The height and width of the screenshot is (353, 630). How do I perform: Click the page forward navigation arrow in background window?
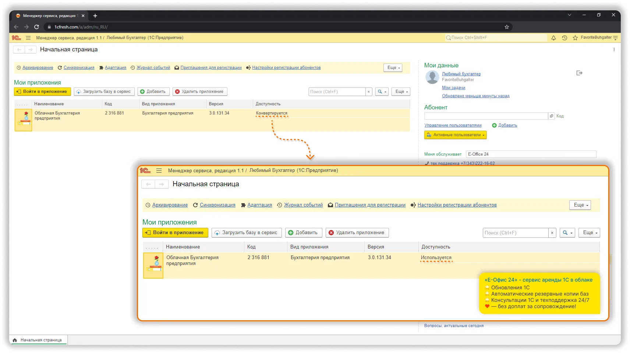pyautogui.click(x=31, y=49)
